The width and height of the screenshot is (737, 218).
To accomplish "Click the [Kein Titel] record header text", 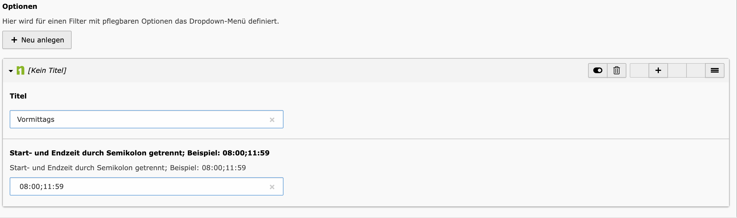I will pyautogui.click(x=47, y=71).
